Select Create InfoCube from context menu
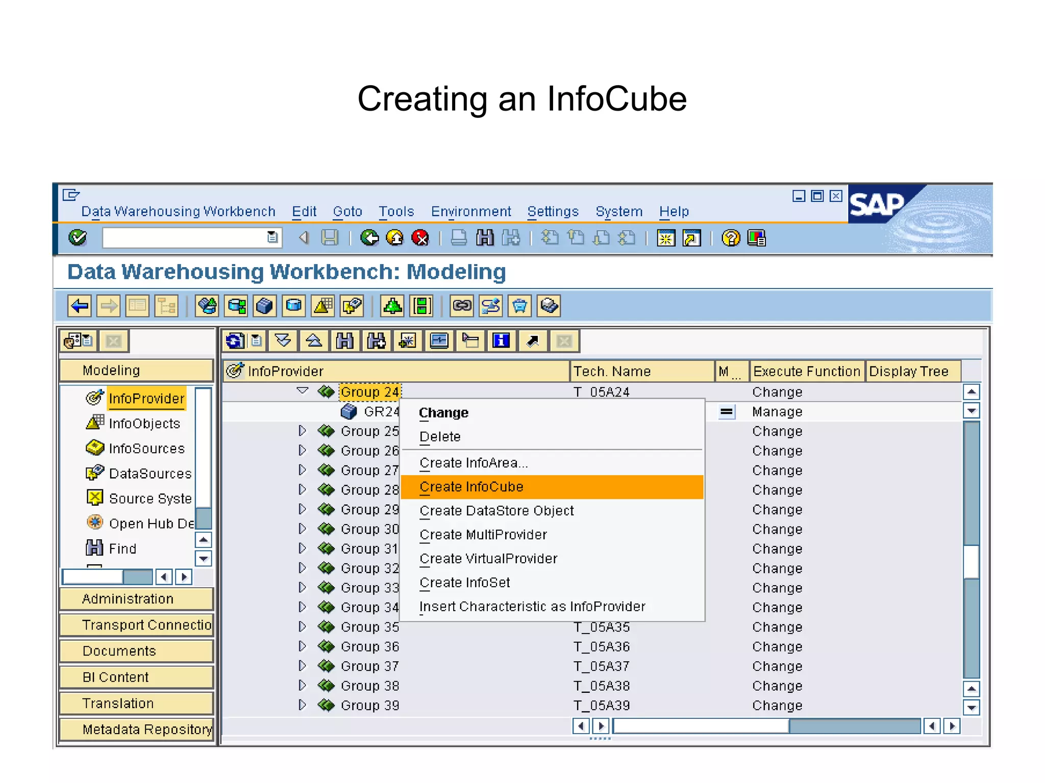1045x783 pixels. (471, 487)
